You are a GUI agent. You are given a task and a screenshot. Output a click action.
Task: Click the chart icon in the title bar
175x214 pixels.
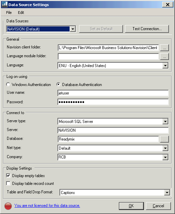click(x=4, y=4)
